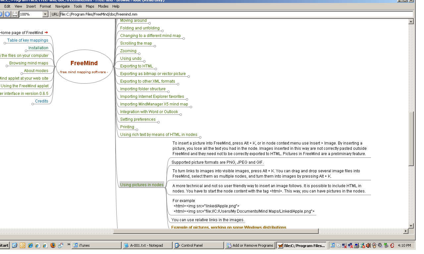Click the red arrow link icon beside Home page of FreeMind
424x254 pixels.
46,32
